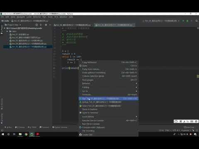The height and width of the screenshot is (149, 199).
Task: Click Execute Line in Console entry
Action: (x=109, y=120)
